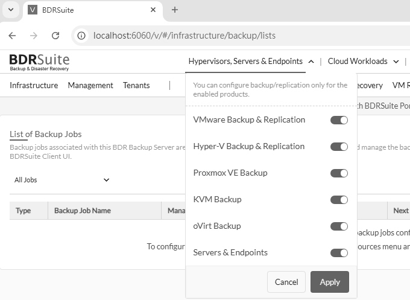Image resolution: width=410 pixels, height=300 pixels.
Task: Click the VMware Backup & Replication label
Action: tap(249, 120)
